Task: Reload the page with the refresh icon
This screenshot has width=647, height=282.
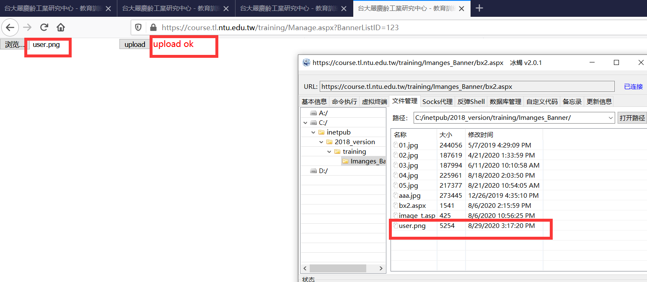Action: [44, 28]
